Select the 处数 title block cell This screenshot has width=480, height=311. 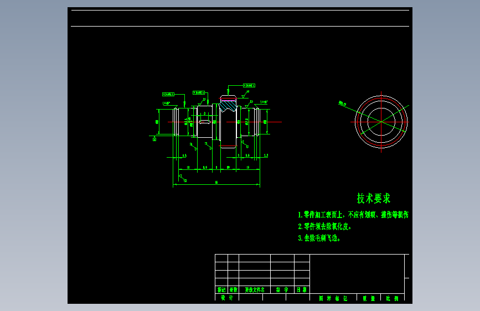pos(233,289)
